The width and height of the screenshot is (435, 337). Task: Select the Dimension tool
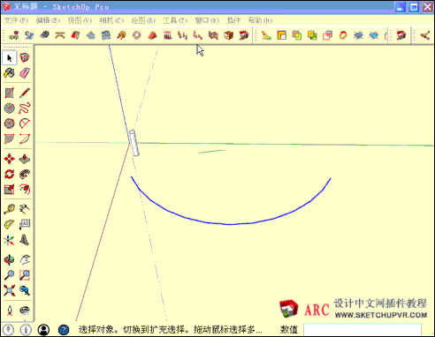tap(25, 209)
